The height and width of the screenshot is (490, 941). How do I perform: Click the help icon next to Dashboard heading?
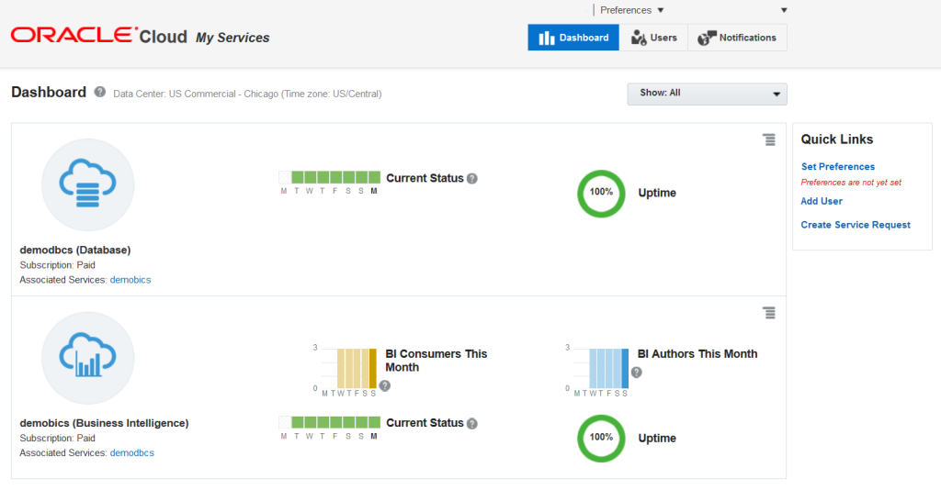pos(99,92)
